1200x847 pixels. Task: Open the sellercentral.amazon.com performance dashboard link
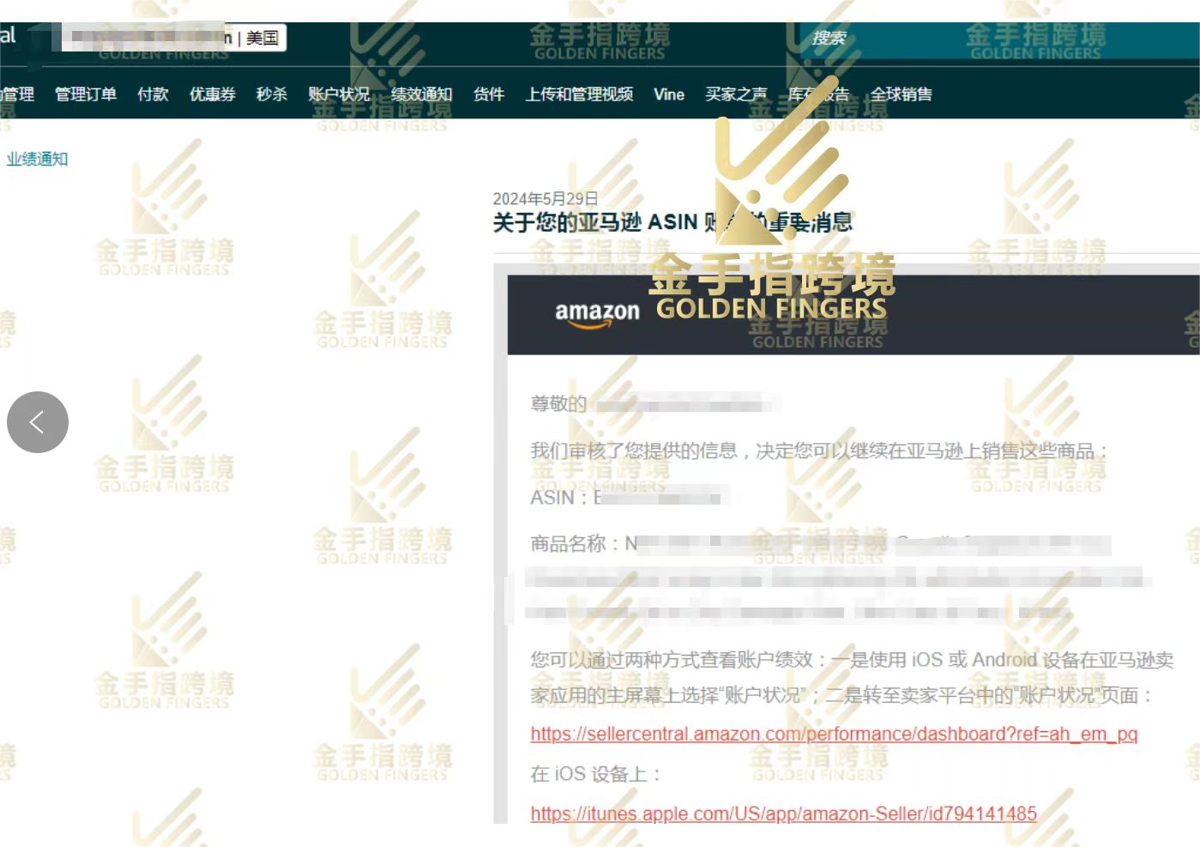pos(834,734)
